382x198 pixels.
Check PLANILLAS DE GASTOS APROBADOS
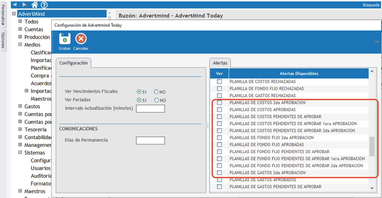point(219,180)
